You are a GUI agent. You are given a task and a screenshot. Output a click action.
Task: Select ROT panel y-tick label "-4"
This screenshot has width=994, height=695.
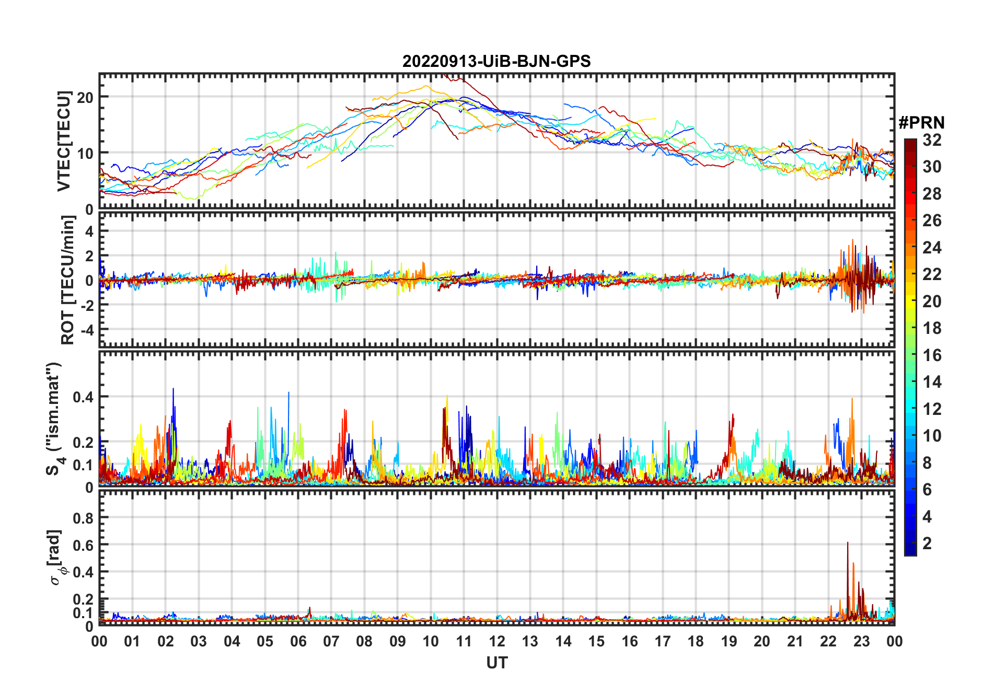[x=86, y=330]
